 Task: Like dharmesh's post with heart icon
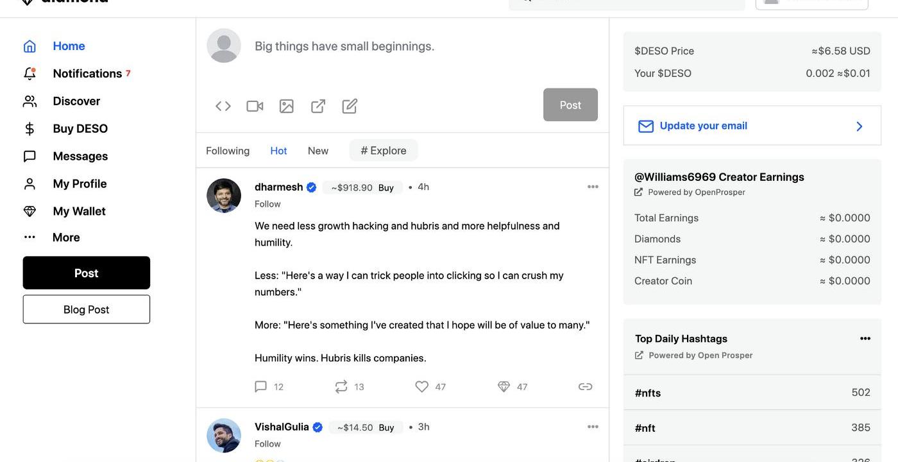pos(421,386)
